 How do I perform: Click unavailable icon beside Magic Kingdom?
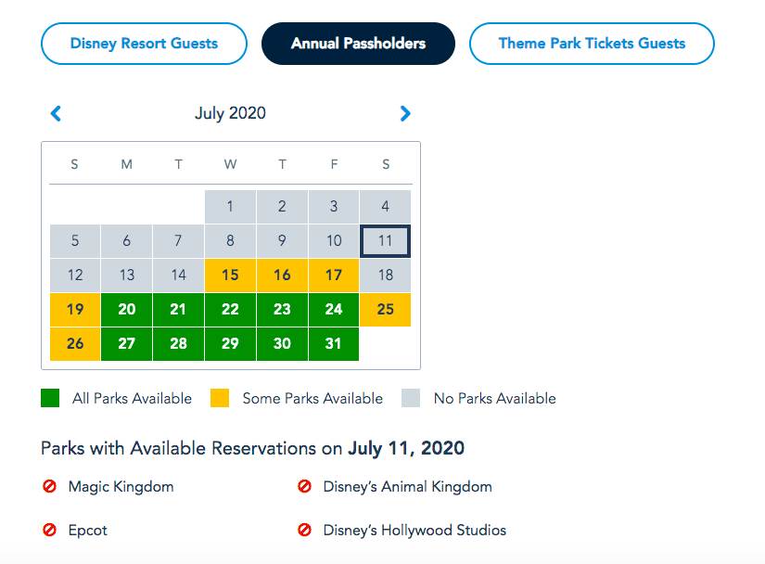coord(50,486)
